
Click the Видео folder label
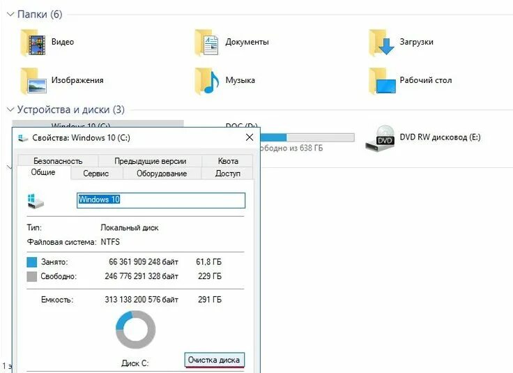point(63,42)
